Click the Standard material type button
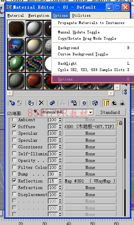 pyautogui.click(x=110, y=113)
